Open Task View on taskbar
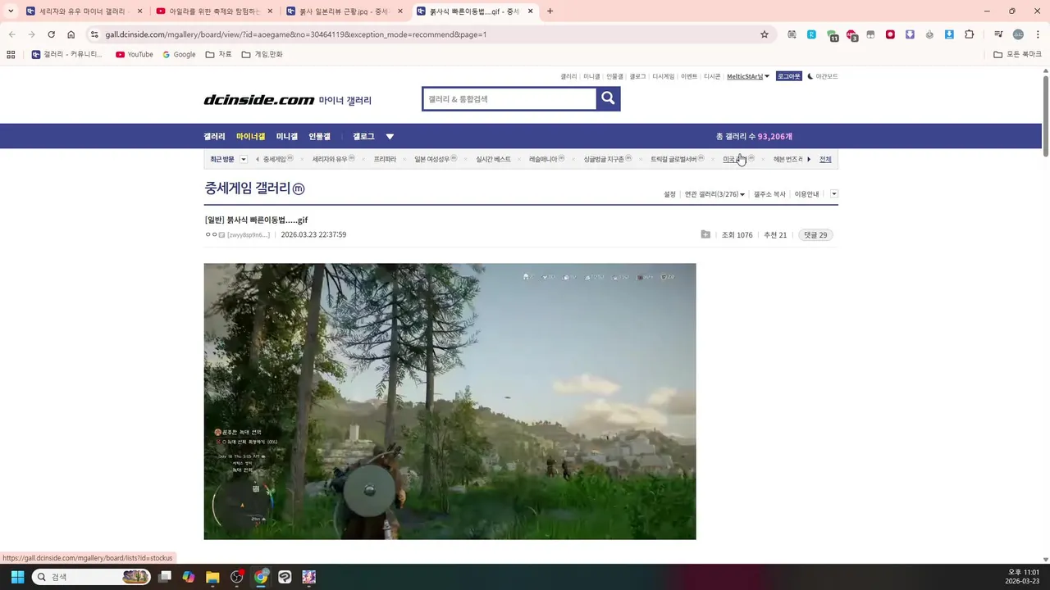This screenshot has height=590, width=1050. click(x=165, y=577)
